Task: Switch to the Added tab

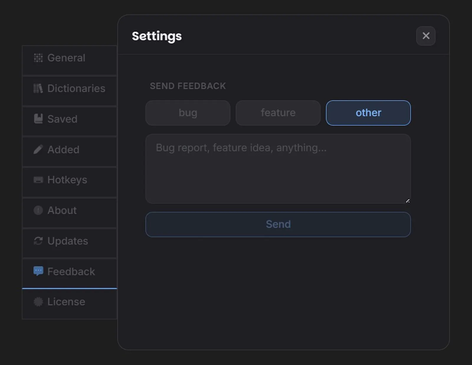Action: pos(70,152)
